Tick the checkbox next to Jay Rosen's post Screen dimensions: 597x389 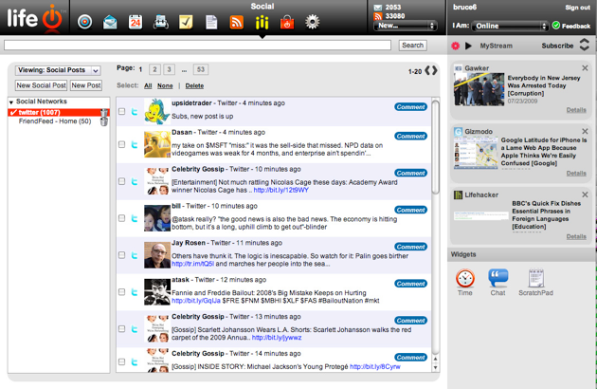pos(122,255)
